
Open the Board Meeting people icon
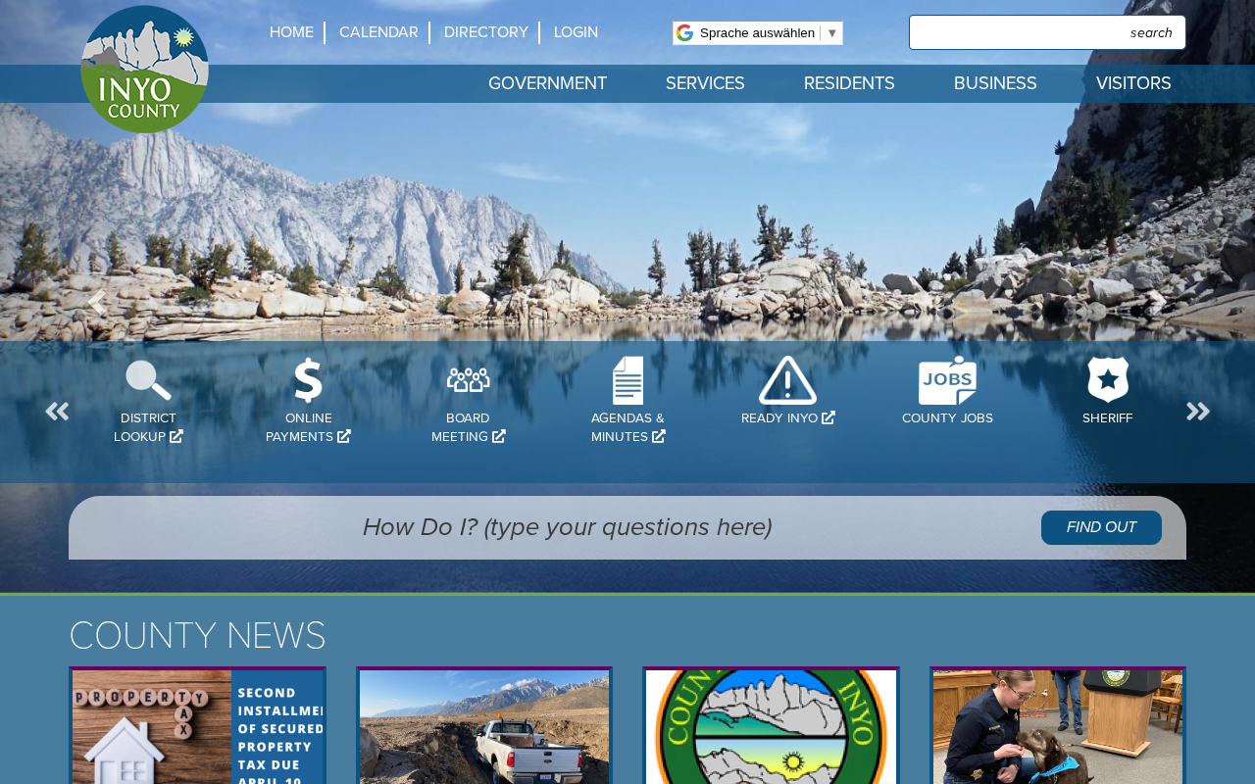[x=468, y=380]
